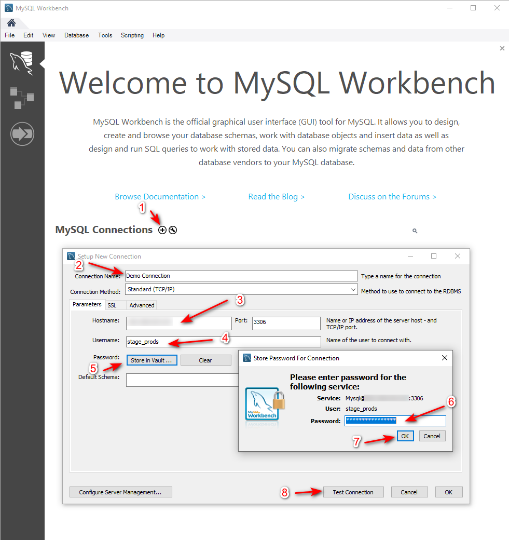Open the Scripting menu

(132, 35)
